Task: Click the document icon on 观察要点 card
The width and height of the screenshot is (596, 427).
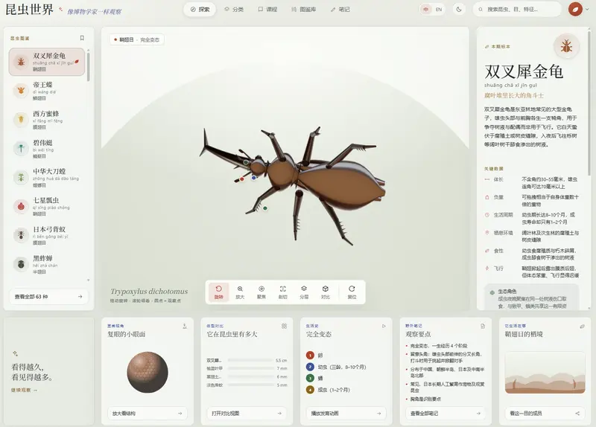Action: click(483, 326)
